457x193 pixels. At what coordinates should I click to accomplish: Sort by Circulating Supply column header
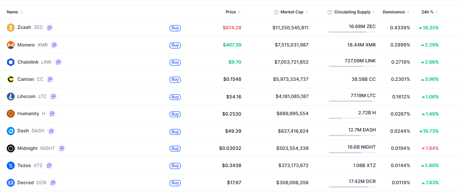click(x=355, y=12)
